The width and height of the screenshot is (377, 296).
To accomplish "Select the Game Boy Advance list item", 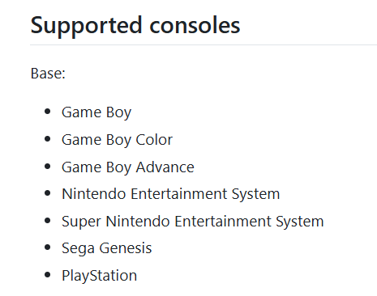I will point(128,167).
